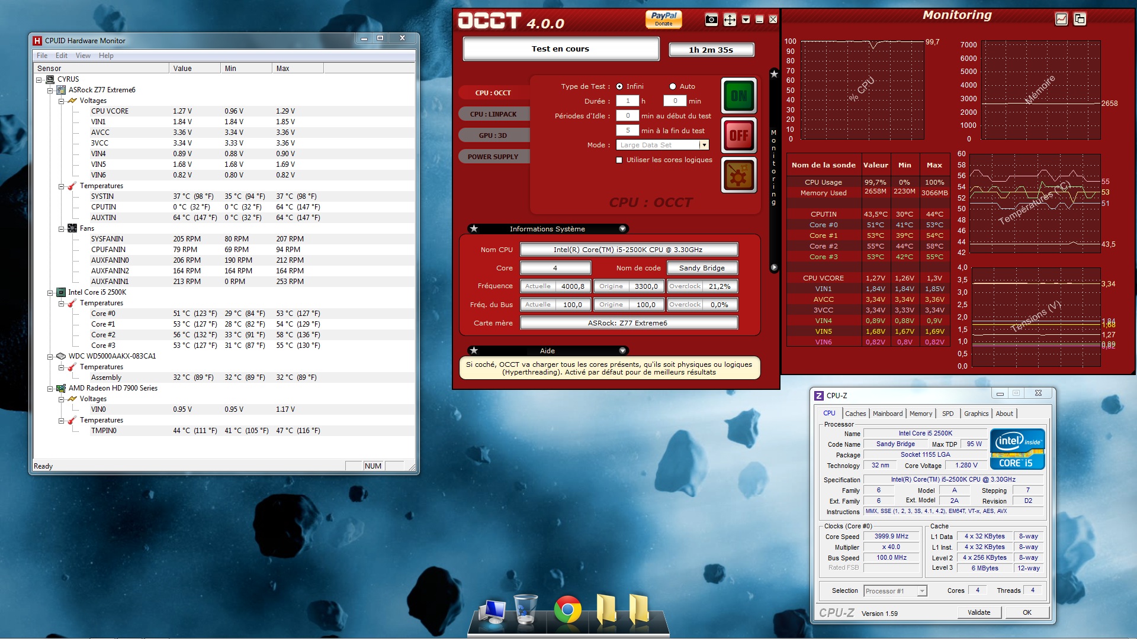The height and width of the screenshot is (639, 1137).
Task: Open the Recycle Bin dock icon
Action: pos(525,609)
